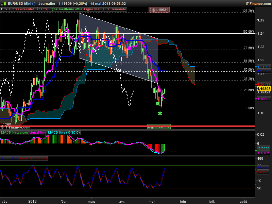Select the red 64,926 stochastic value tag
This screenshot has width=272, height=204.
click(263, 172)
